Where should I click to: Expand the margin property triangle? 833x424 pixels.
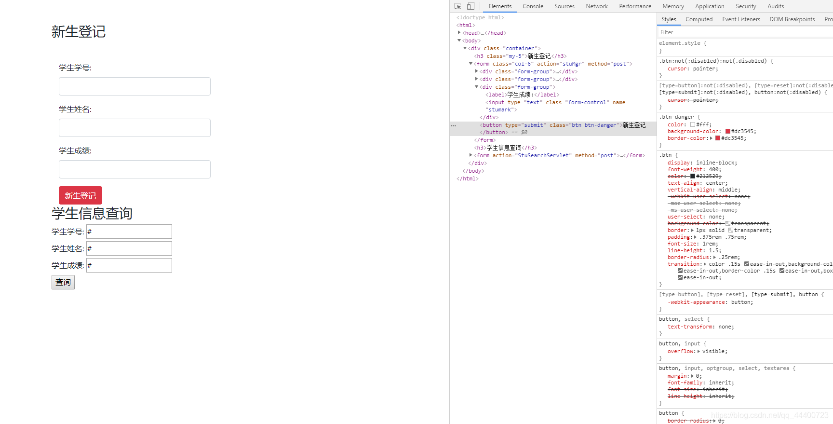[692, 376]
